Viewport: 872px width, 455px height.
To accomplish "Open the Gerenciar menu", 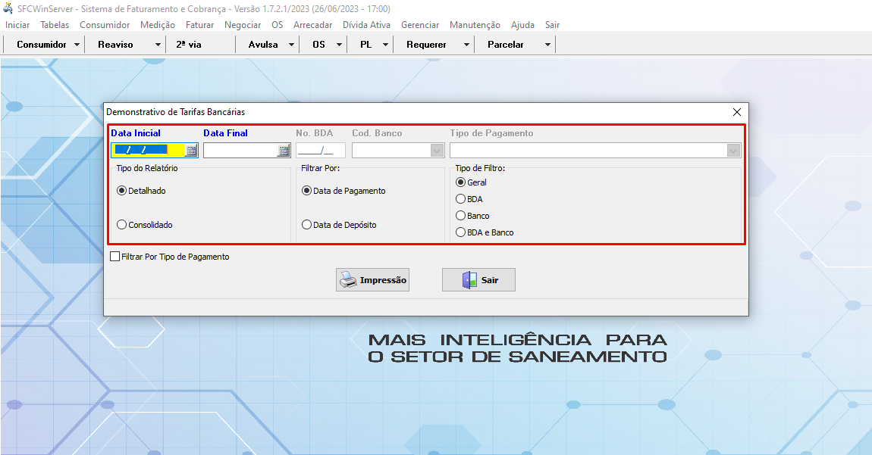I will point(420,25).
